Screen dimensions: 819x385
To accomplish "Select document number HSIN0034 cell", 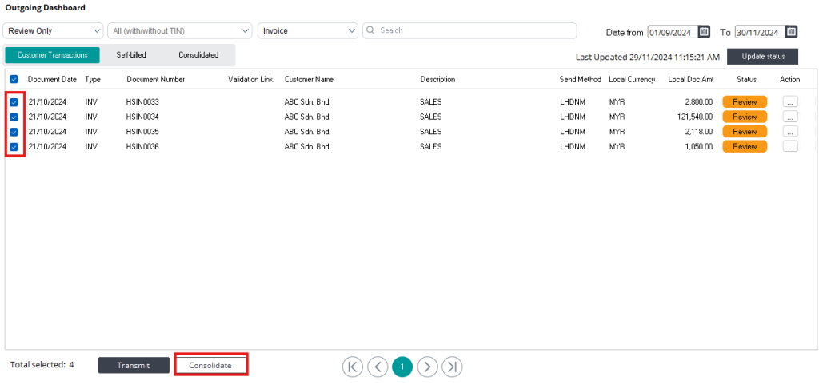I will pyautogui.click(x=142, y=117).
